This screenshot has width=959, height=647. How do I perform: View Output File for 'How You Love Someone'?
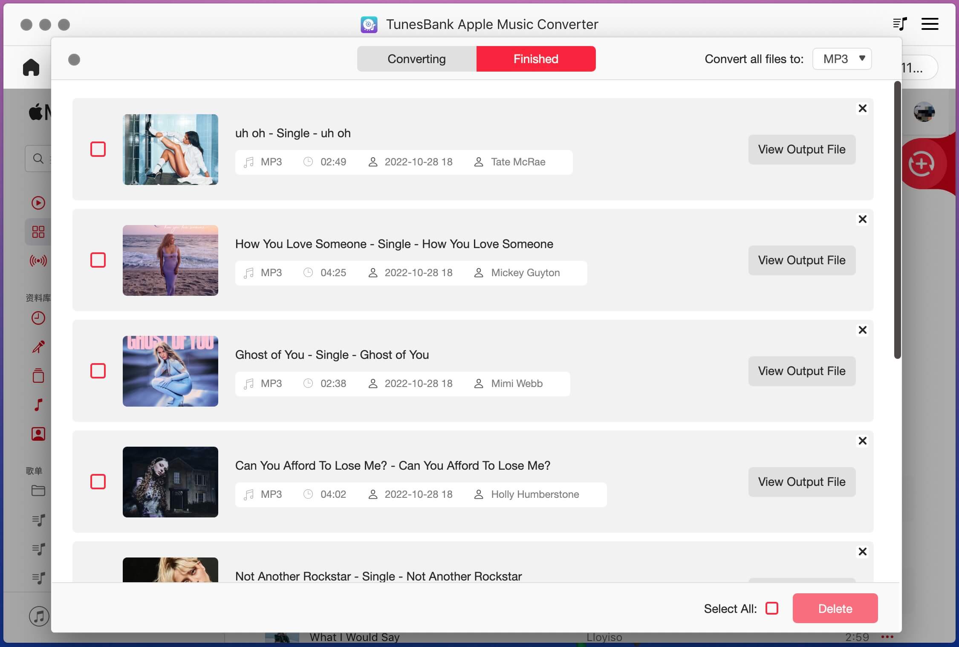802,260
